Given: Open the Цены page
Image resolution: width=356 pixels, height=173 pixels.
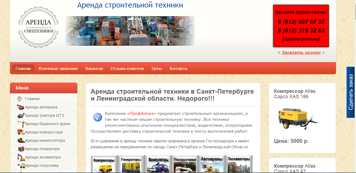Looking at the screenshot, I should 157,69.
